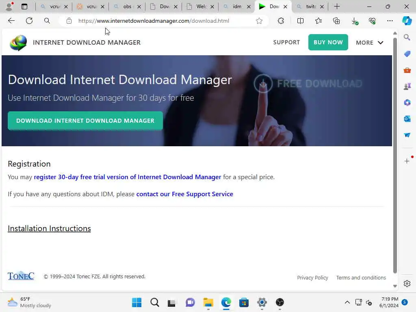
Task: Add this page to favorites star
Action: pyautogui.click(x=259, y=21)
